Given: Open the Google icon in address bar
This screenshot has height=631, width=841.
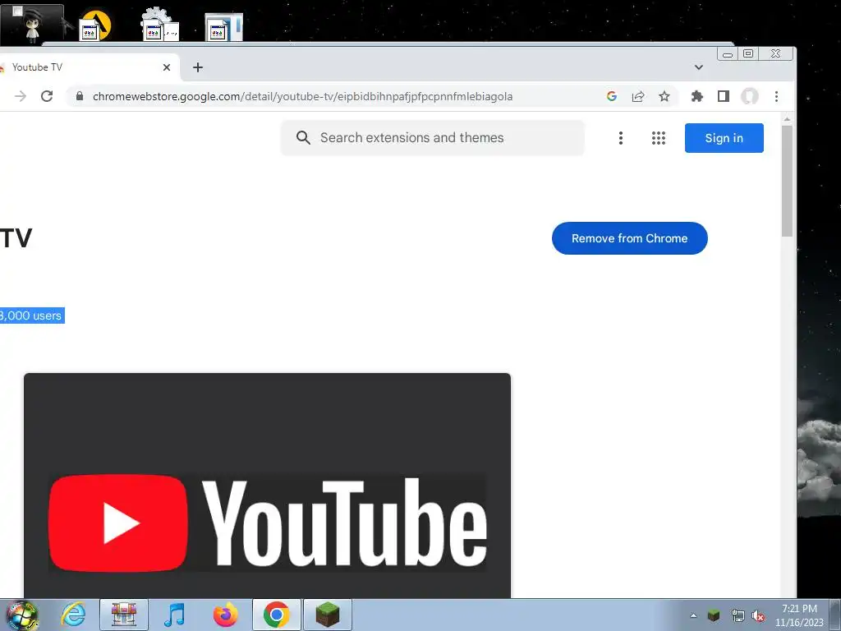Looking at the screenshot, I should tap(611, 96).
